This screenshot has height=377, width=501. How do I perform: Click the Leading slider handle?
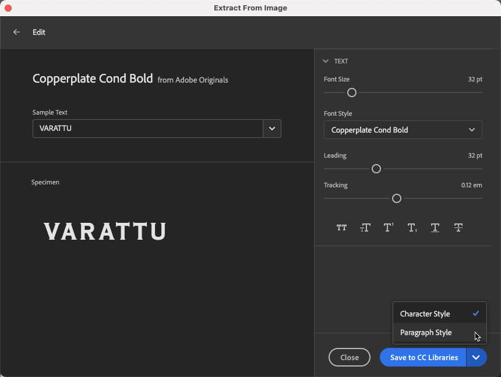click(x=376, y=169)
